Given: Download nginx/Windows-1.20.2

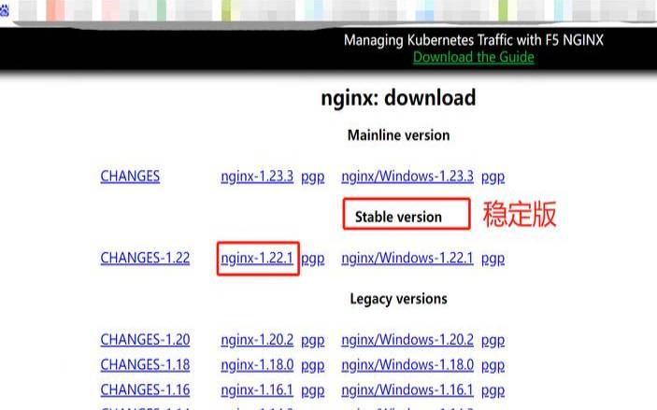Looking at the screenshot, I should pyautogui.click(x=407, y=340).
